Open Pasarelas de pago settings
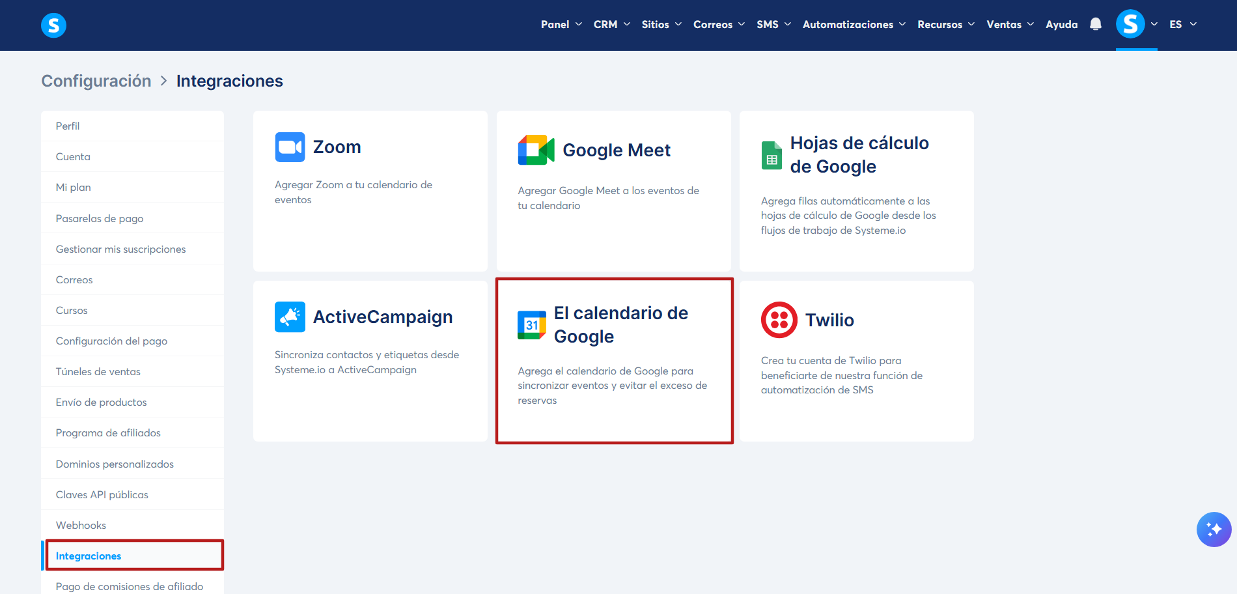 click(x=132, y=218)
